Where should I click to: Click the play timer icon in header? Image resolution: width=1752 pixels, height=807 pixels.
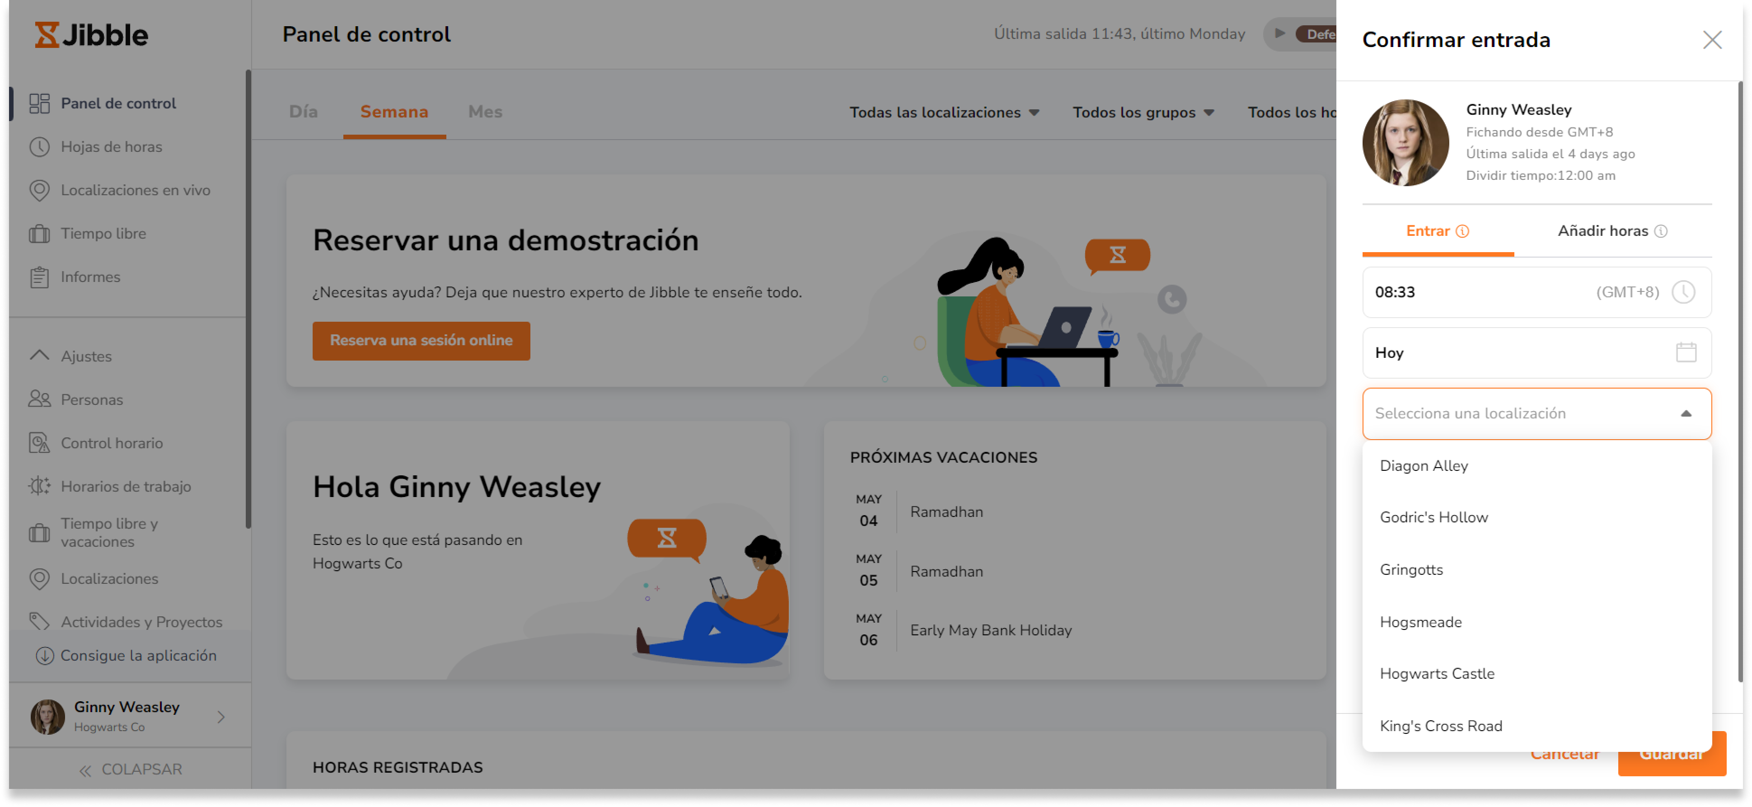1279,33
